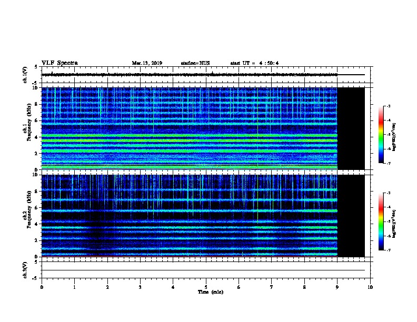Click time axis tick label "2"
The height and width of the screenshot is (322, 417).
click(x=107, y=287)
